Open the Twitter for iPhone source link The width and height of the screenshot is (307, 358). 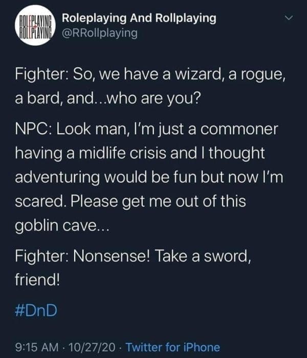pos(172,347)
